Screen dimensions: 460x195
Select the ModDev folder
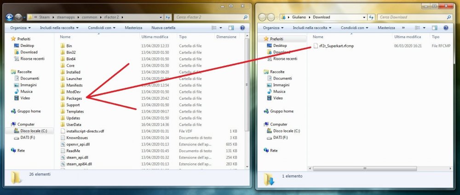tap(73, 92)
